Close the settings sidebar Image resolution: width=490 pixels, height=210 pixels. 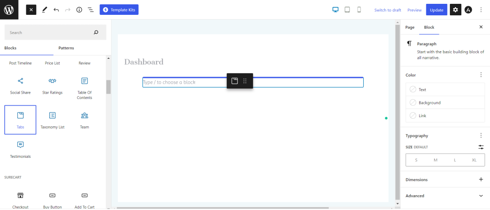(x=481, y=27)
